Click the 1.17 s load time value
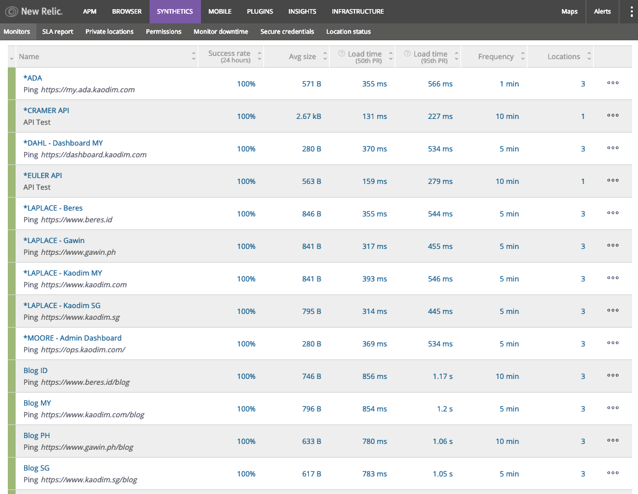This screenshot has width=638, height=494. point(443,376)
